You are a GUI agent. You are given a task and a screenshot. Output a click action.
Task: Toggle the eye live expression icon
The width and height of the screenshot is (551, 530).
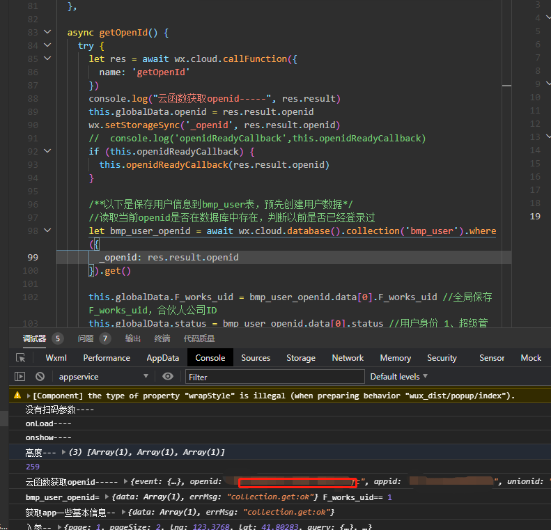[x=168, y=377]
